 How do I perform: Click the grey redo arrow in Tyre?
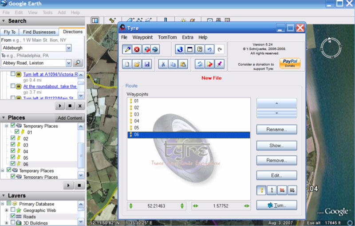pyautogui.click(x=219, y=49)
